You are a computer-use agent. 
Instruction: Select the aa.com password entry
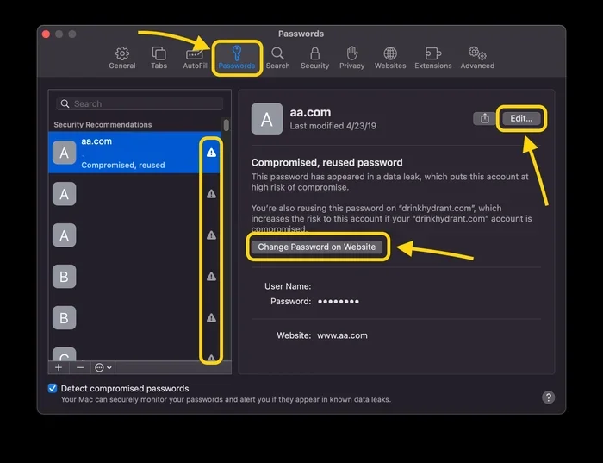pyautogui.click(x=134, y=153)
